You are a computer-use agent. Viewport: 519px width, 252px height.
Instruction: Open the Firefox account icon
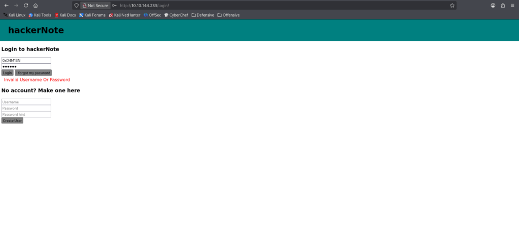point(493,6)
